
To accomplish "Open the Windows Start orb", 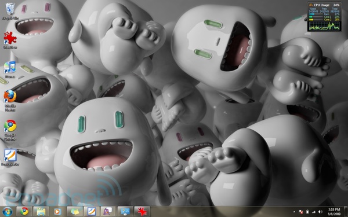I will pos(8,212).
